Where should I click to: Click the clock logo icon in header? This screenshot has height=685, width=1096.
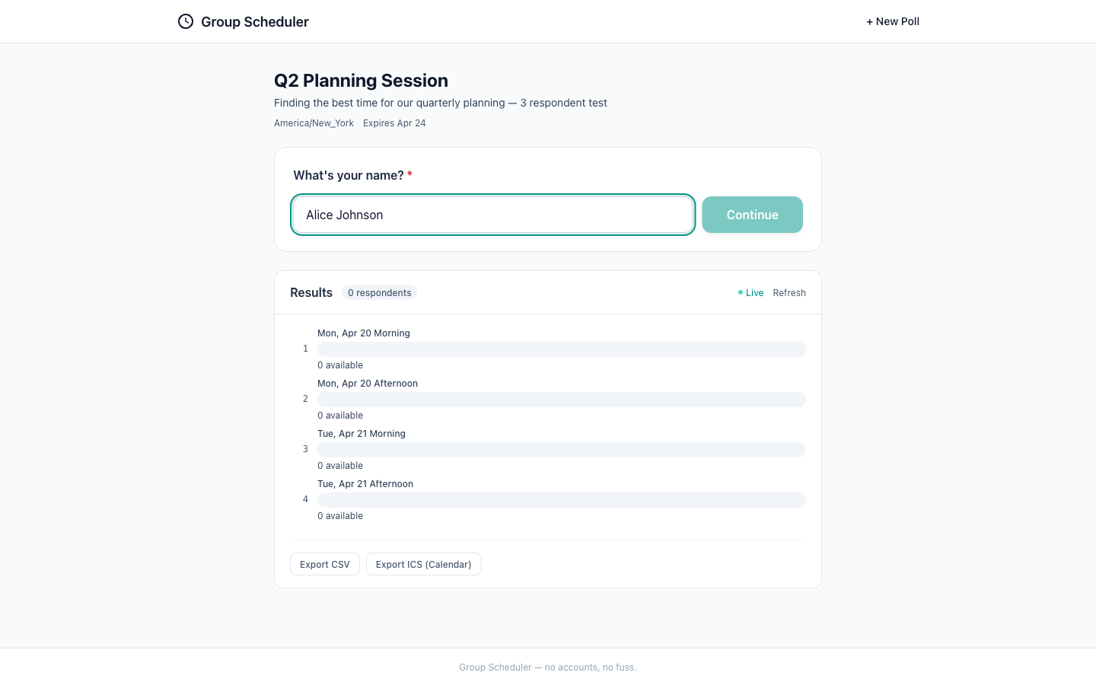coord(186,21)
